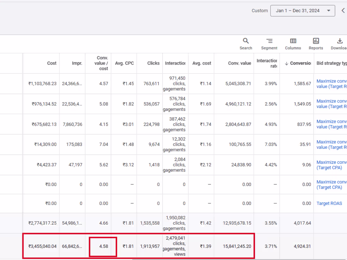
Task: Open the Columns editor
Action: coord(293,43)
